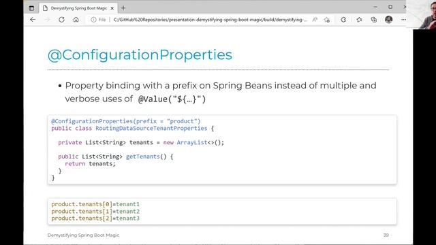Open the browser extensions refresh icon
This screenshot has width=436, height=245.
click(x=343, y=20)
